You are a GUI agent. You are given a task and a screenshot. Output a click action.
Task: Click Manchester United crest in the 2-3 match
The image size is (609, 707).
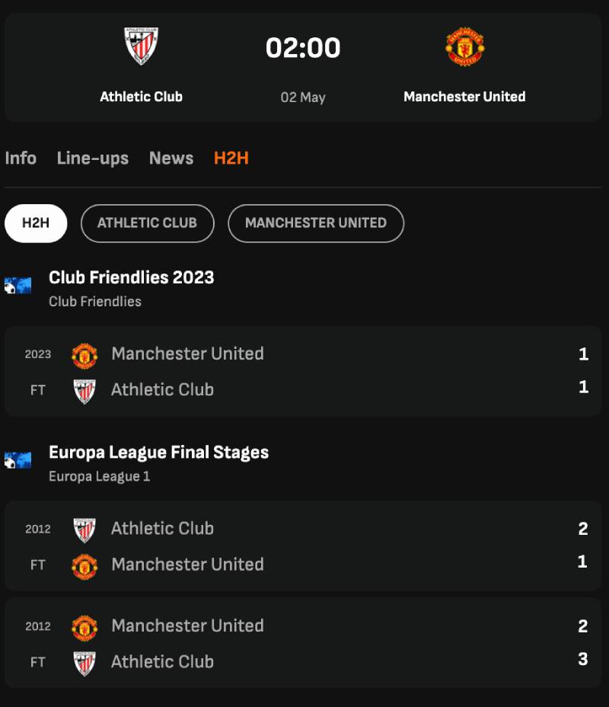click(84, 628)
